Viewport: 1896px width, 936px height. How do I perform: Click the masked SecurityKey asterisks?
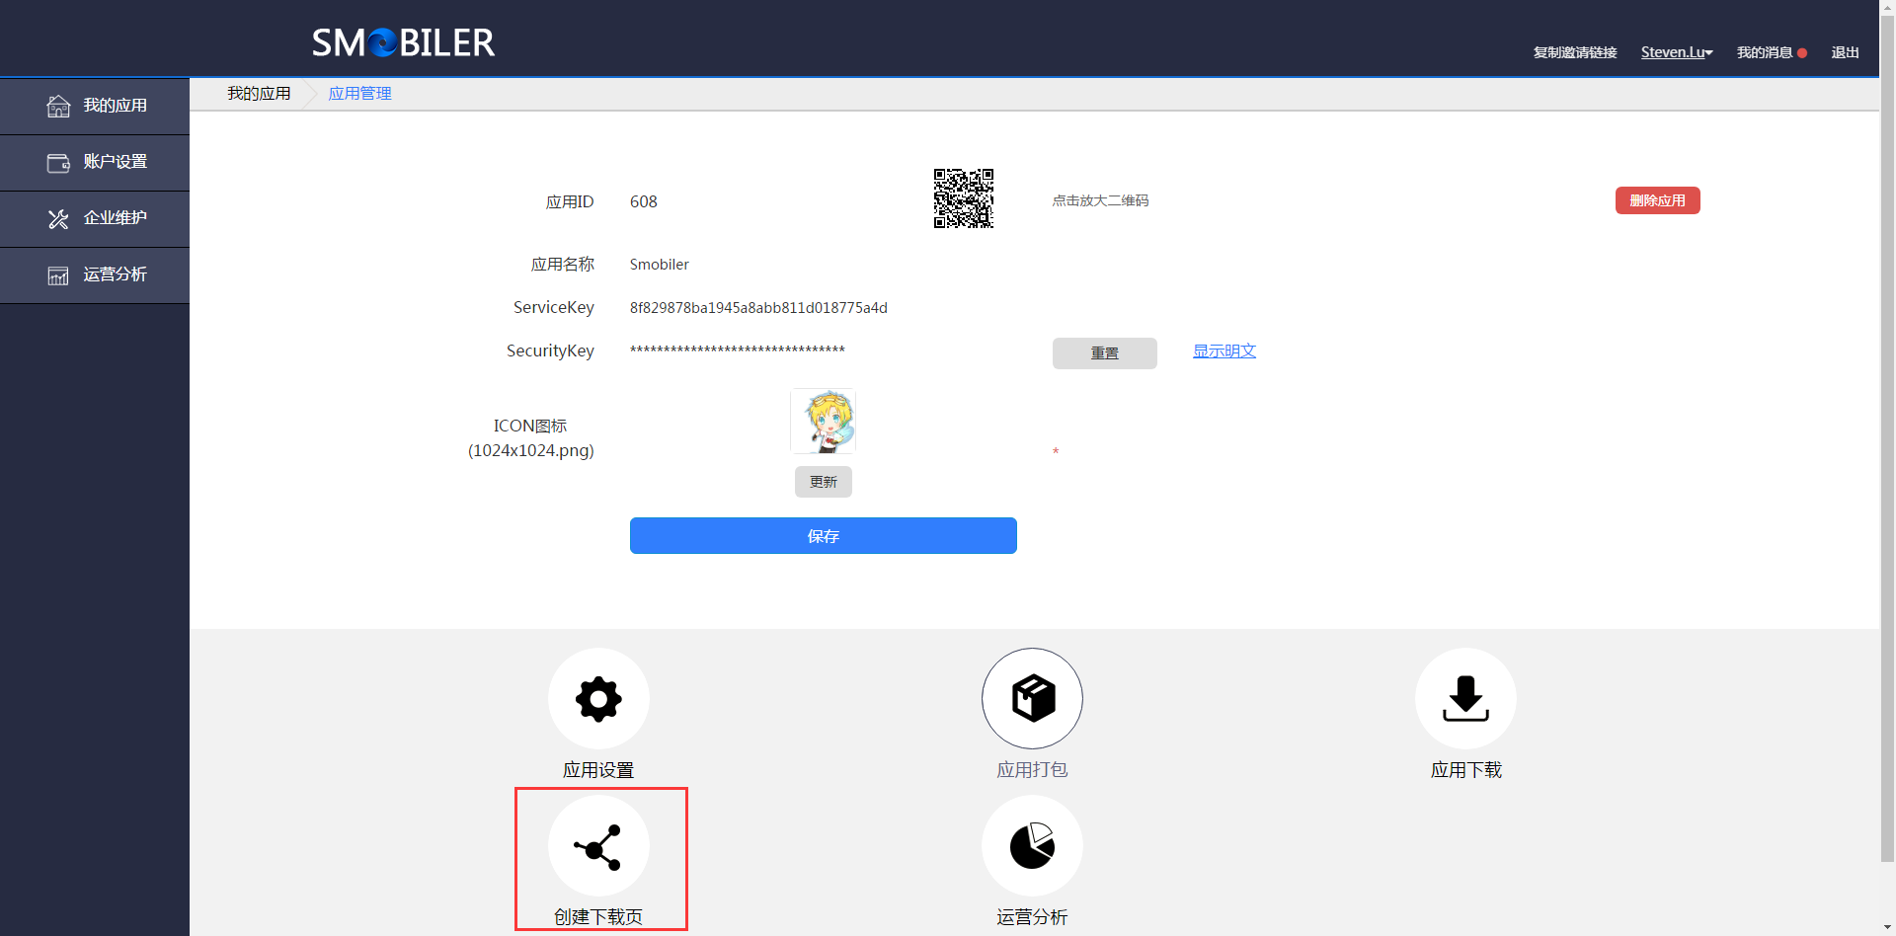coord(738,350)
